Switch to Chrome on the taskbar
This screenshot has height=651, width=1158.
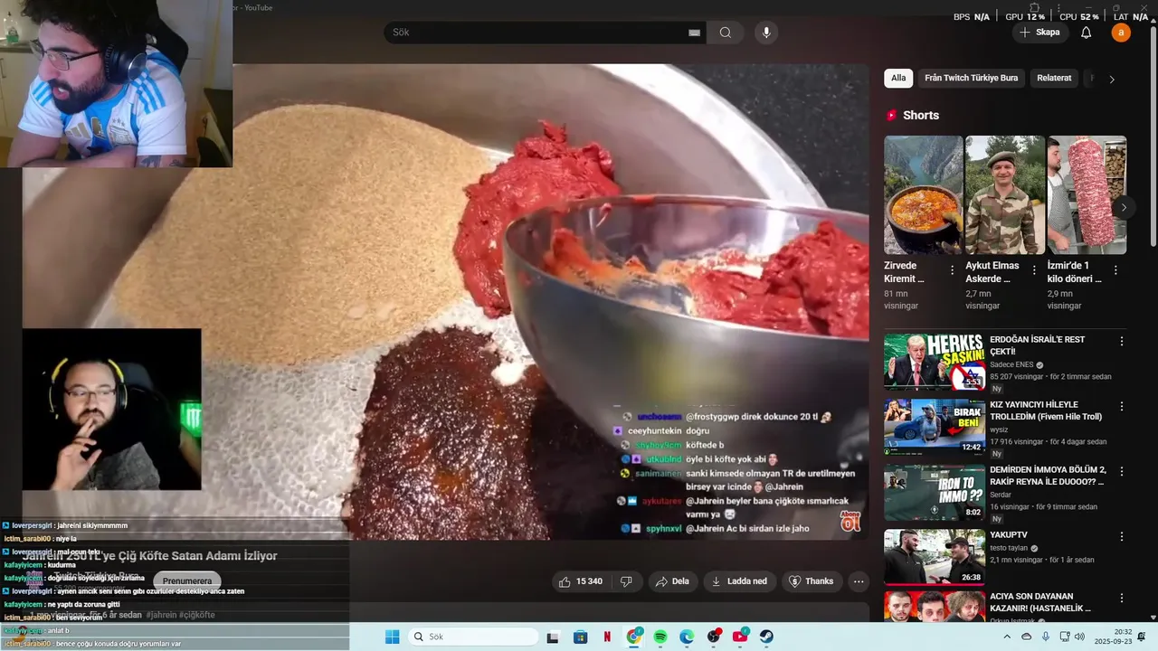click(634, 637)
